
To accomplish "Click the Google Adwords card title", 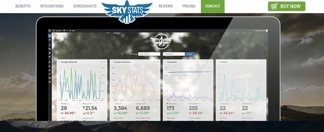I will pos(69,62).
